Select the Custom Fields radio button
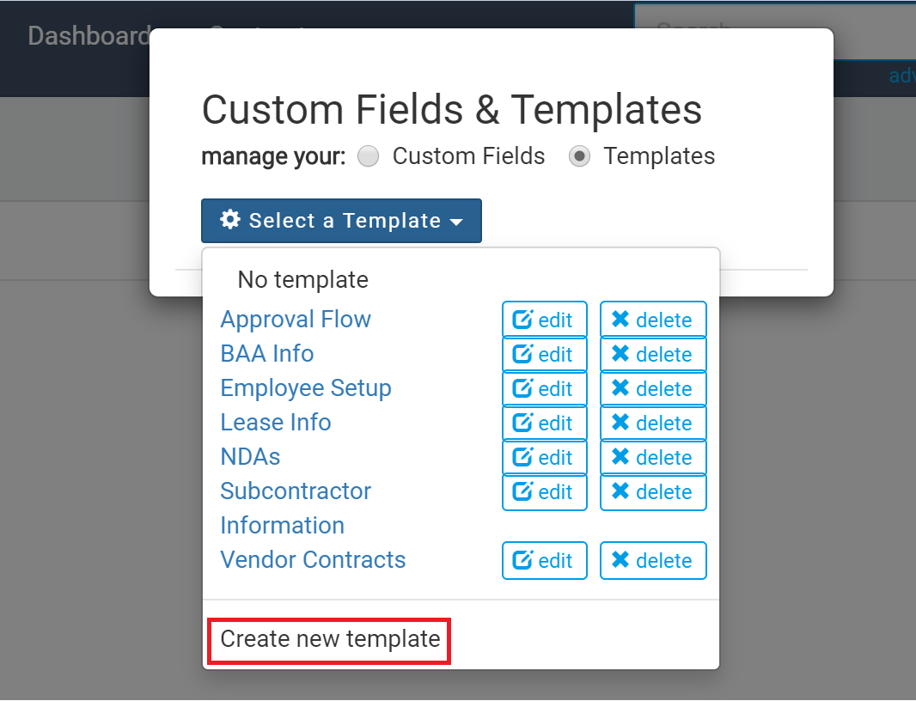 pos(368,156)
